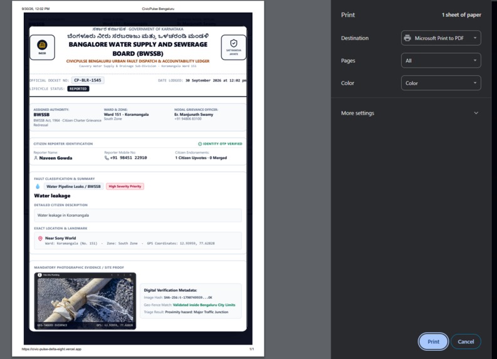497x359 pixels.
Task: Click the Satyameva Jayate shield emblem
Action: pos(234,47)
